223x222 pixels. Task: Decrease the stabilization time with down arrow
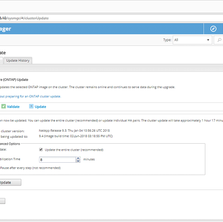click(x=78, y=161)
